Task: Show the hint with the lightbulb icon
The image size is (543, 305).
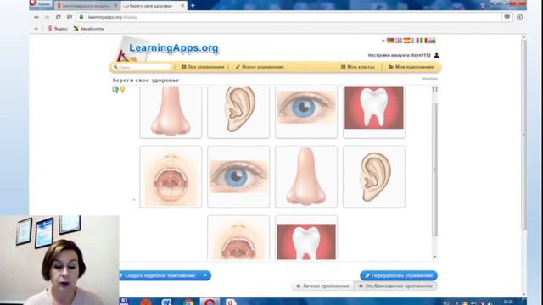Action: click(122, 89)
